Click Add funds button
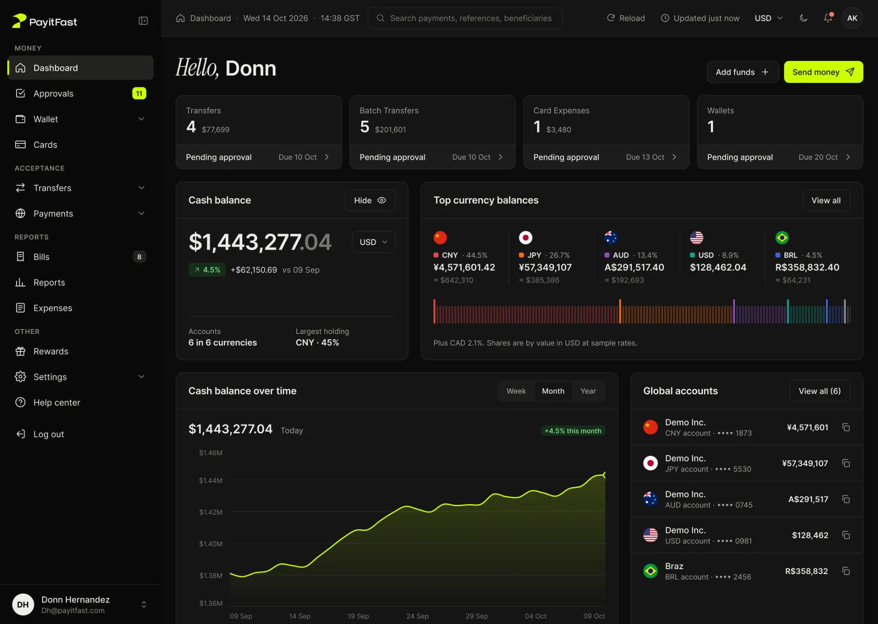Viewport: 878px width, 624px height. pos(742,72)
